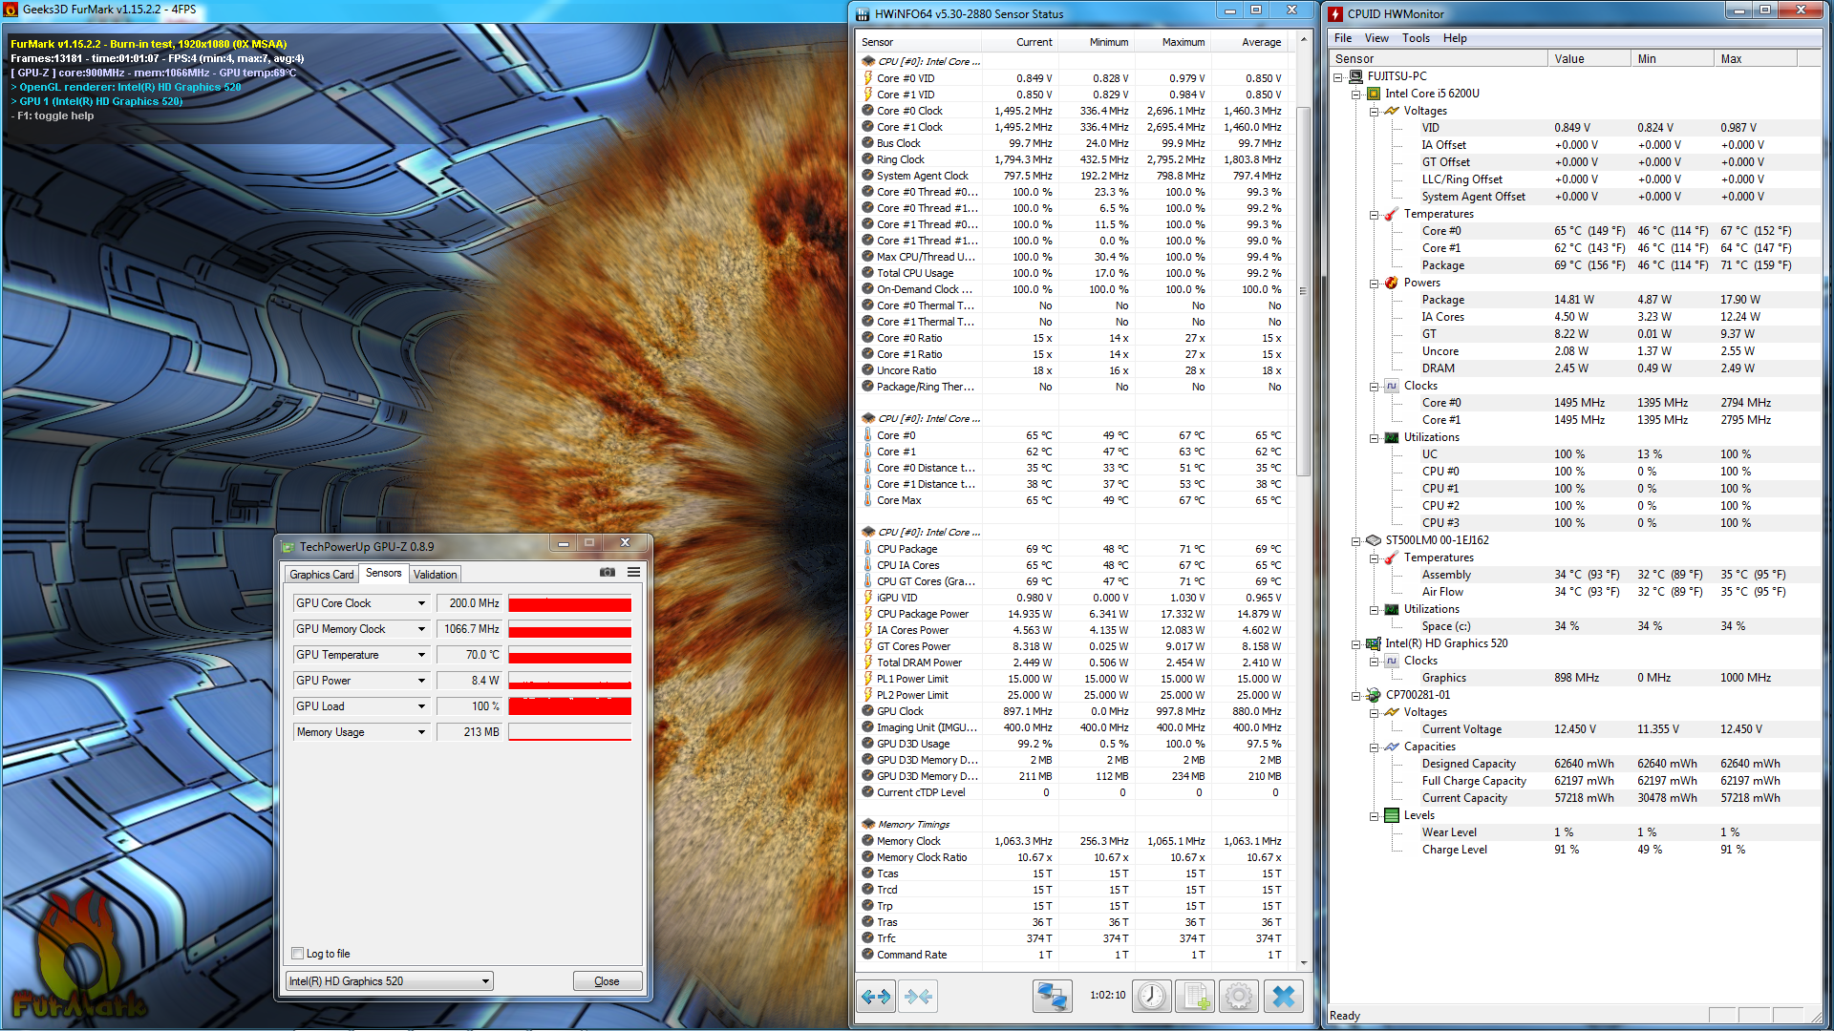
Task: Click the CPU Clocks waveform icon
Action: coord(1392,386)
